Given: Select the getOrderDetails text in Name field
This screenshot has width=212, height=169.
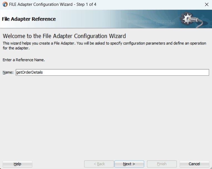Looking at the screenshot, I should 29,72.
